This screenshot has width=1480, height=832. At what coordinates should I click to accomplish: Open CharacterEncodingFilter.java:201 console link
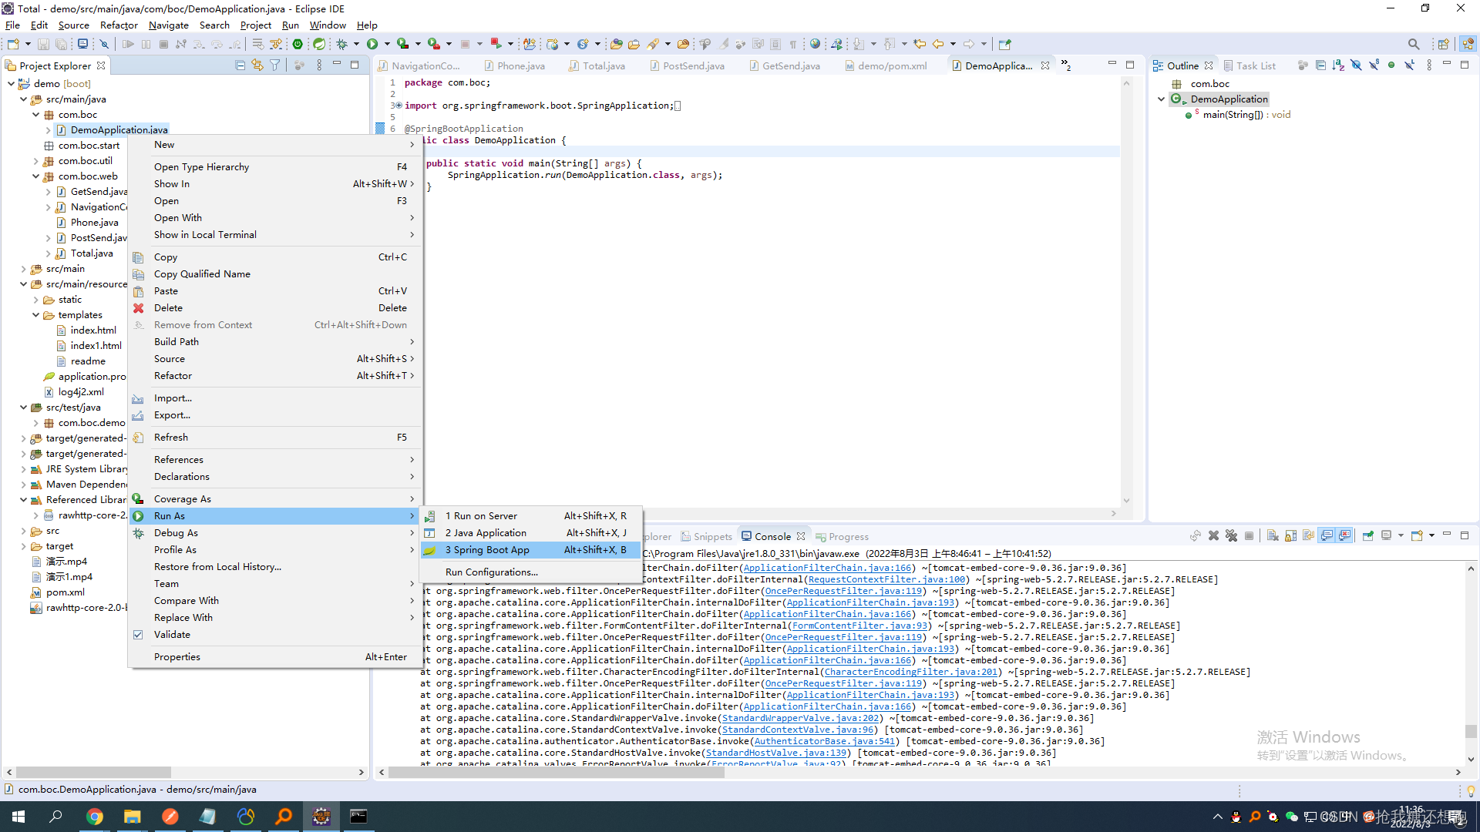point(910,673)
